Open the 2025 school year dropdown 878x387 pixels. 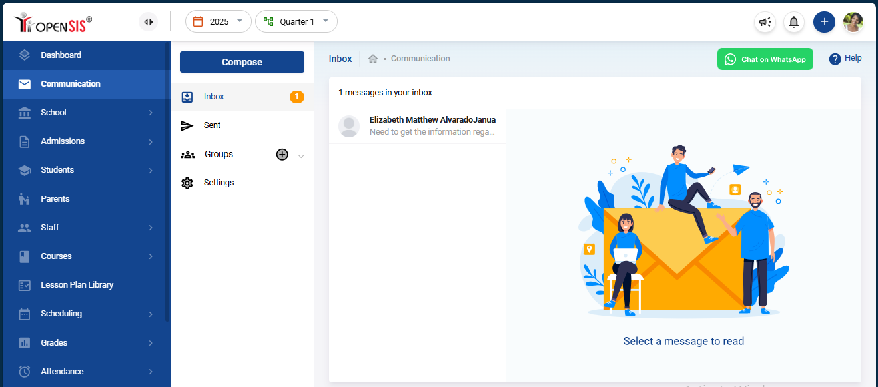[x=218, y=21]
